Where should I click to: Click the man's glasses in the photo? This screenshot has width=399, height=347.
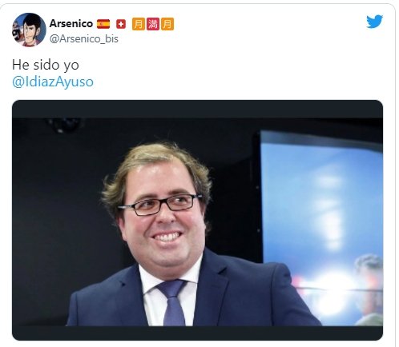click(x=160, y=205)
